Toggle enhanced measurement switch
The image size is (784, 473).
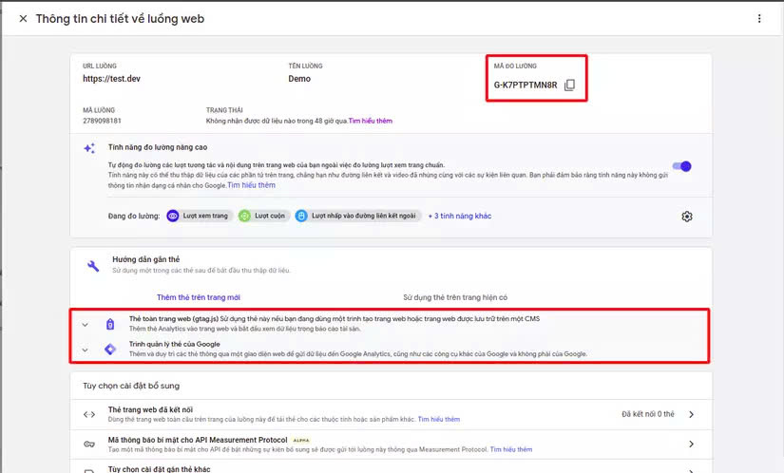pyautogui.click(x=682, y=166)
